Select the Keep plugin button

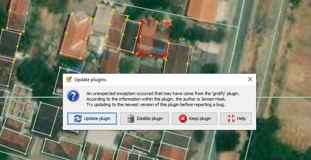pyautogui.click(x=194, y=118)
